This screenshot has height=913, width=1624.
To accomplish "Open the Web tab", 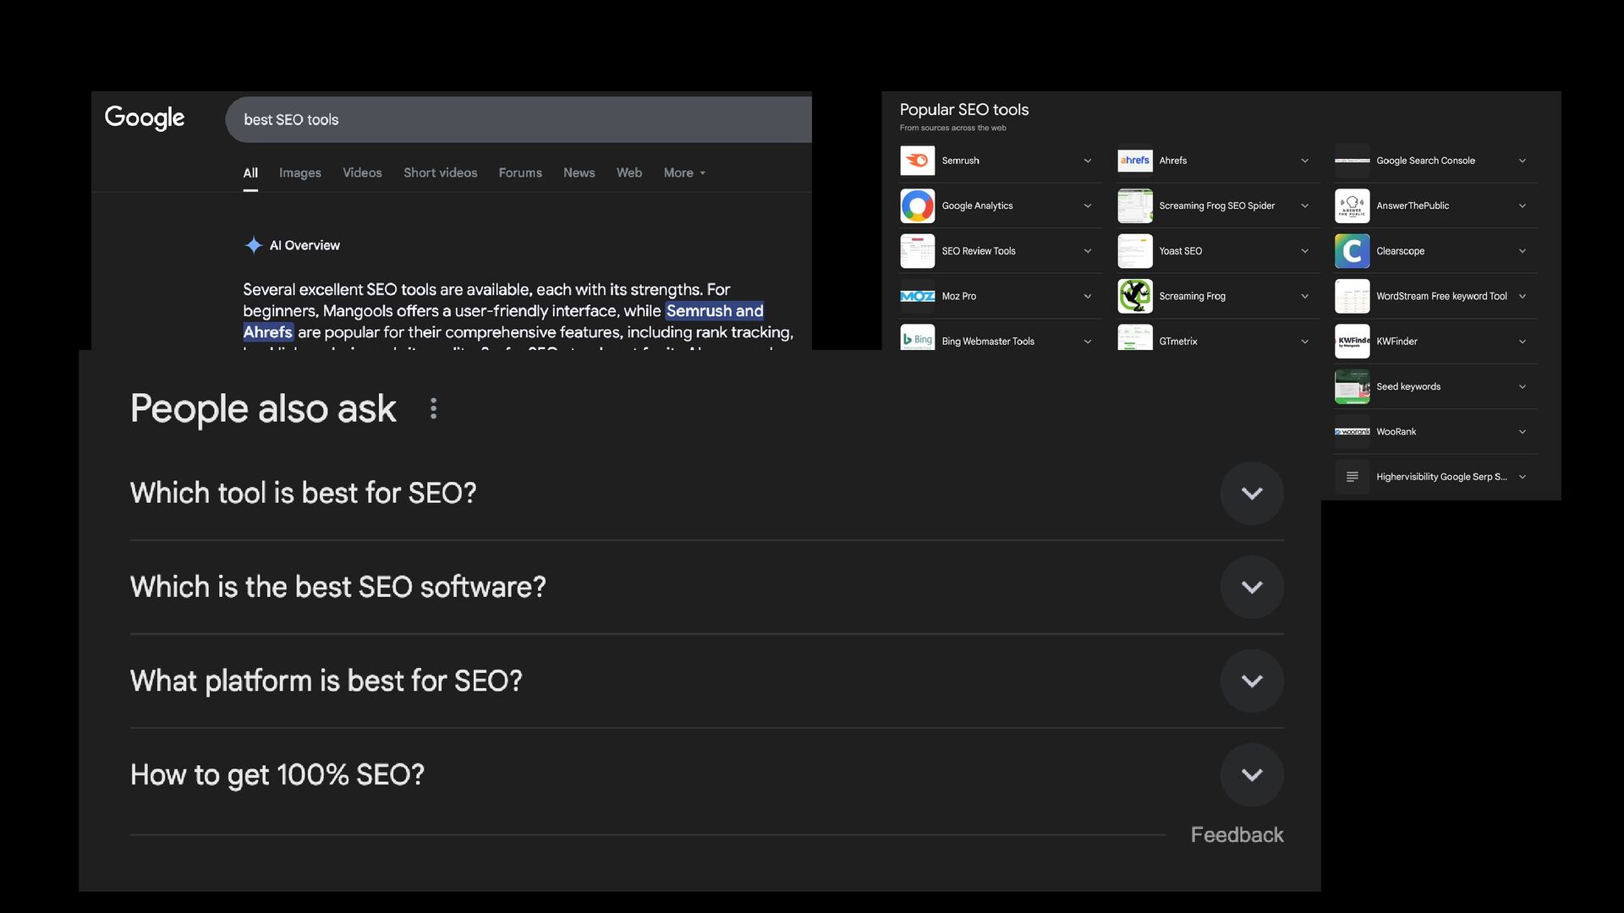I will pyautogui.click(x=629, y=172).
